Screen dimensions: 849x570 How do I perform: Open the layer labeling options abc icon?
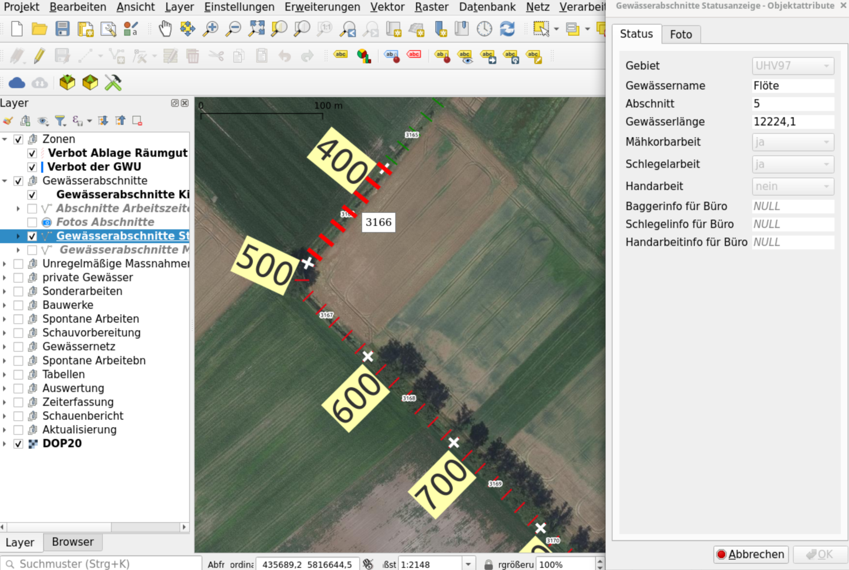tap(340, 56)
